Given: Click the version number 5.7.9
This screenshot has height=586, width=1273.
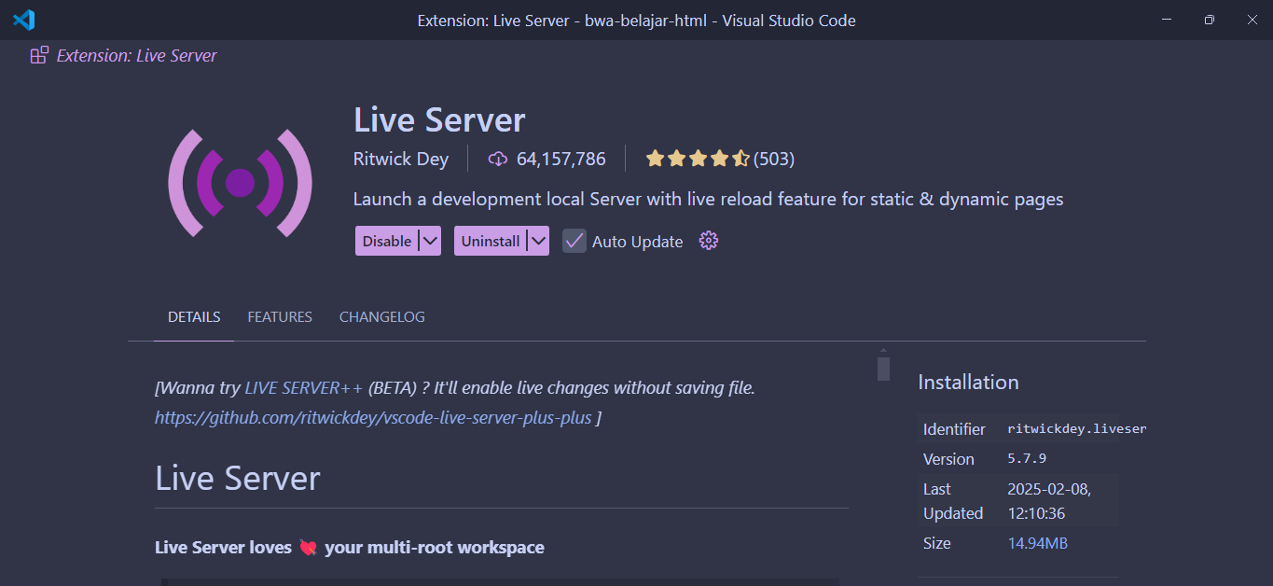Looking at the screenshot, I should pyautogui.click(x=1027, y=459).
